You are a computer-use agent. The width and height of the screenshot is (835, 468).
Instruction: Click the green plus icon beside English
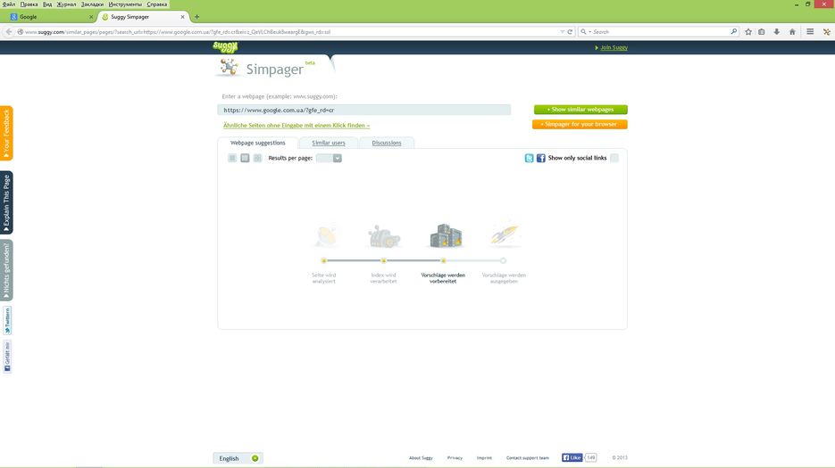pos(255,458)
